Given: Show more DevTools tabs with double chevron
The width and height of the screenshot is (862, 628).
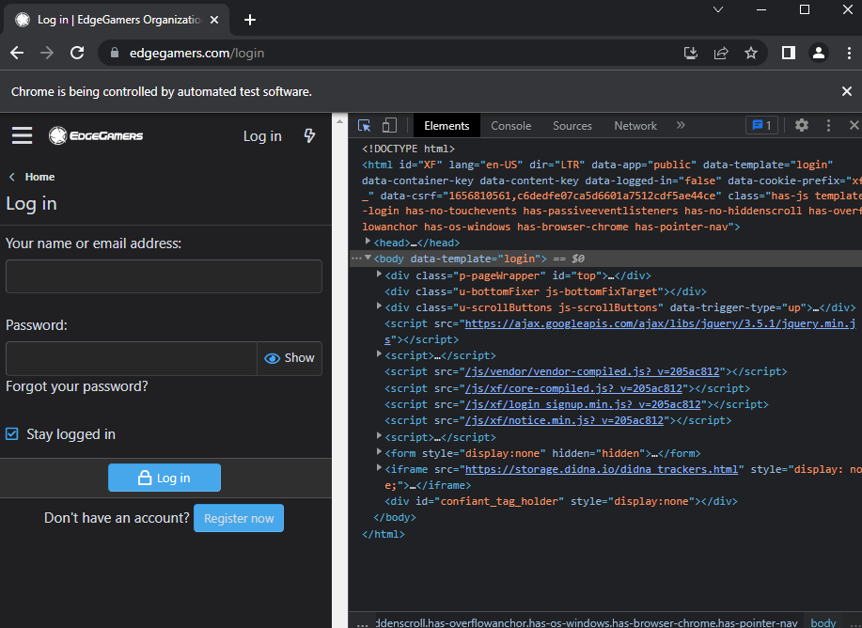Looking at the screenshot, I should [x=681, y=125].
